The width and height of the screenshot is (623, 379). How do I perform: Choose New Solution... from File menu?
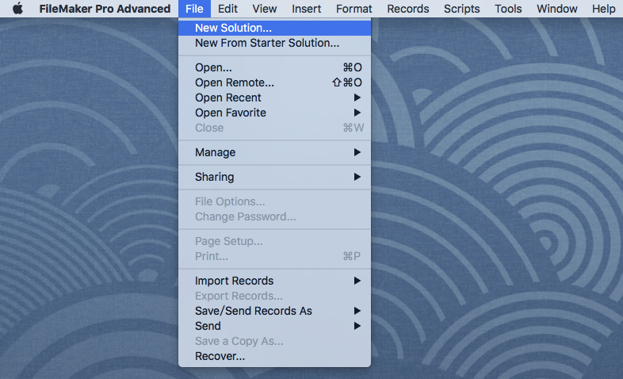coord(274,28)
